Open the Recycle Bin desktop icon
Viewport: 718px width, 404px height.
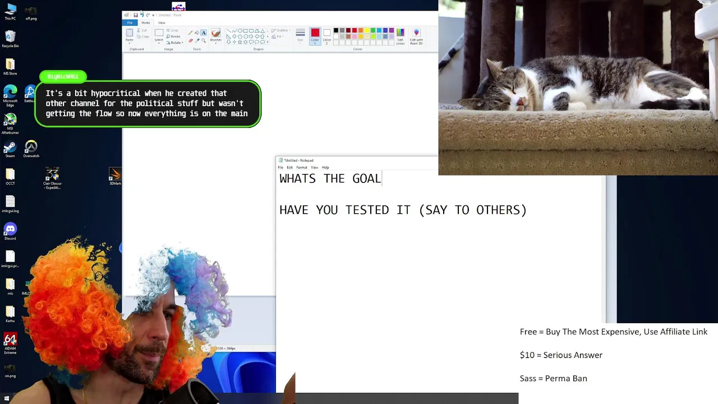click(10, 38)
